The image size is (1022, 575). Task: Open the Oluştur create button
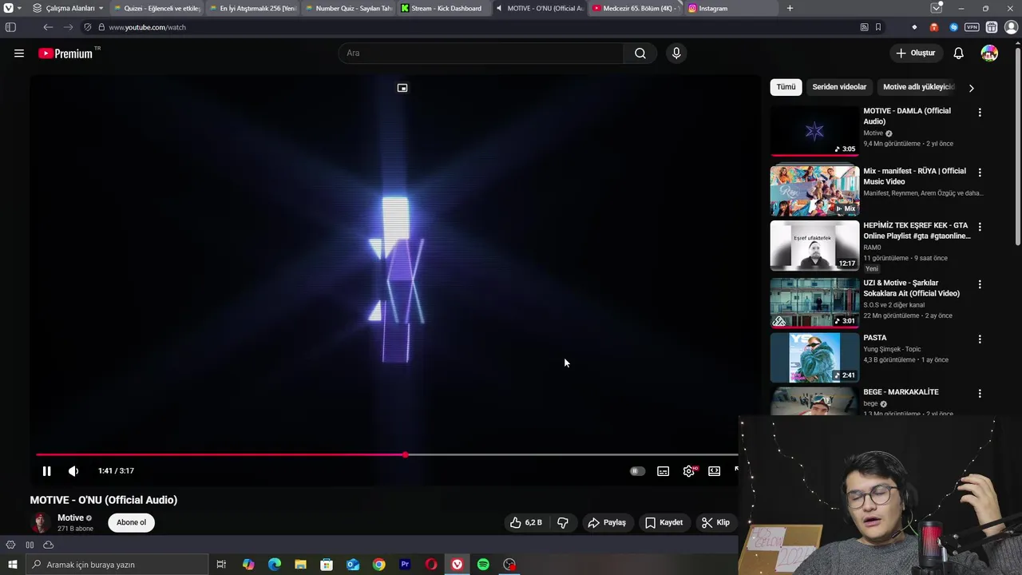point(915,54)
